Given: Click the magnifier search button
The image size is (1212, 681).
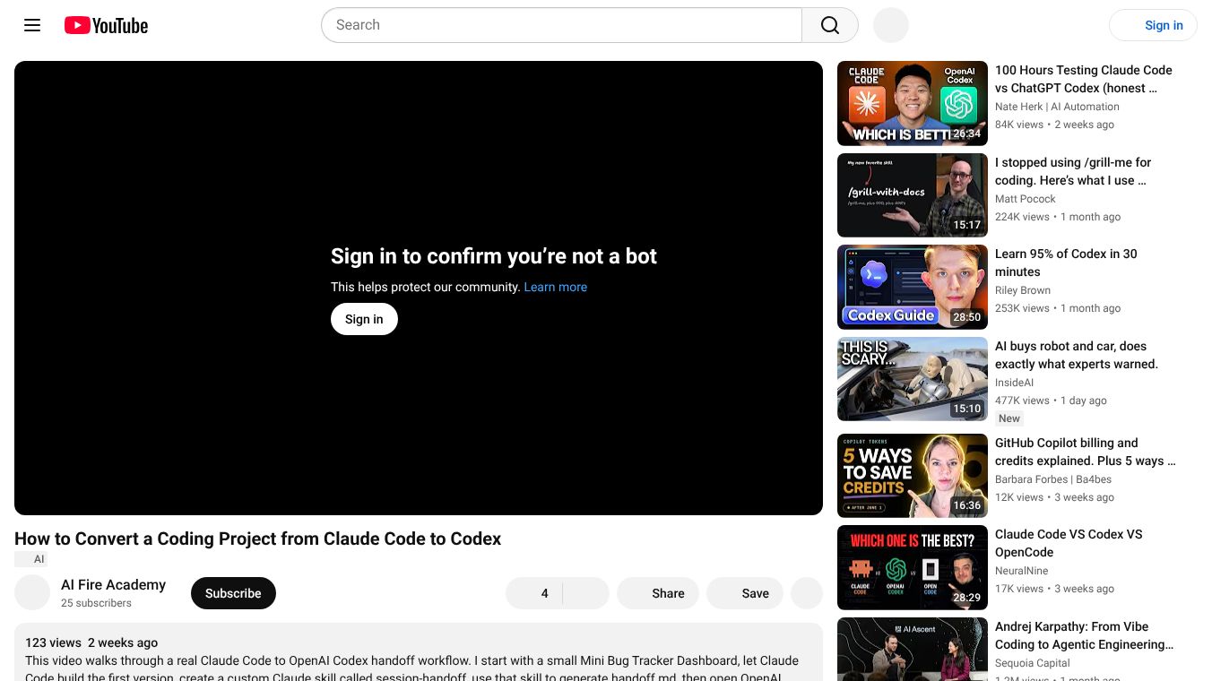Looking at the screenshot, I should tap(830, 25).
